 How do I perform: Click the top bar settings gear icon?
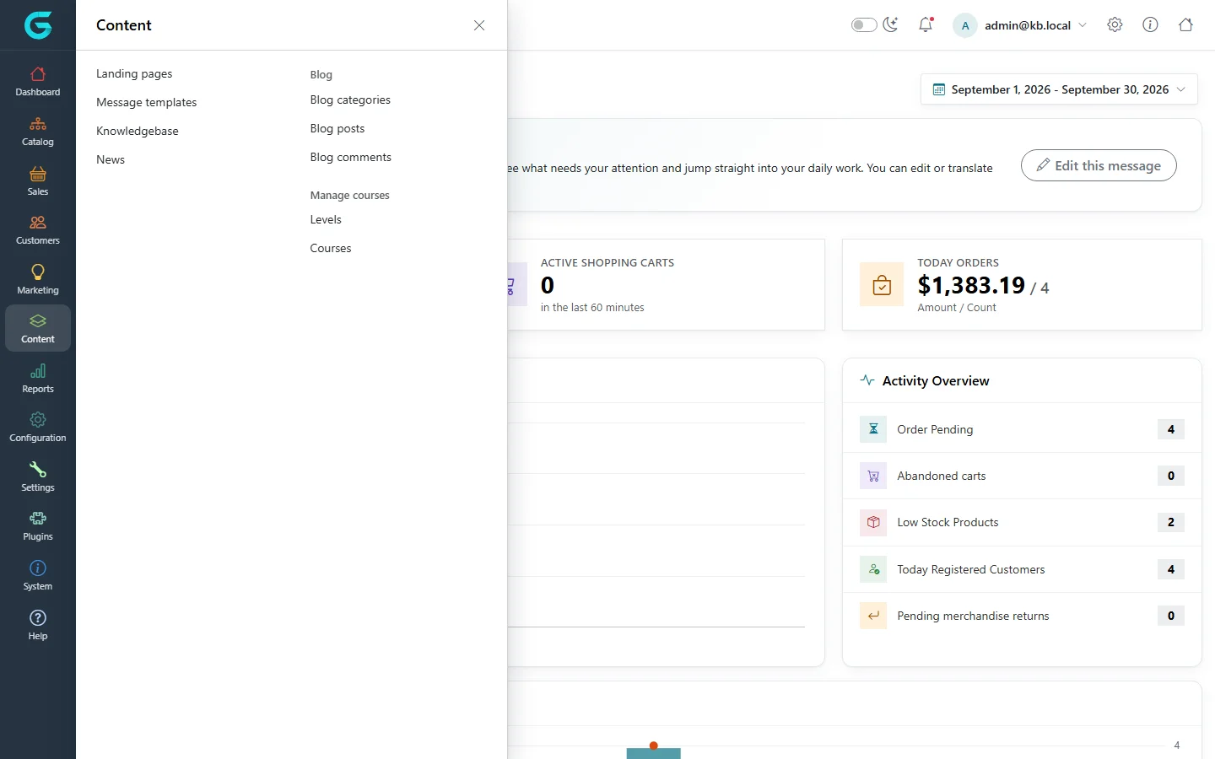(1115, 24)
